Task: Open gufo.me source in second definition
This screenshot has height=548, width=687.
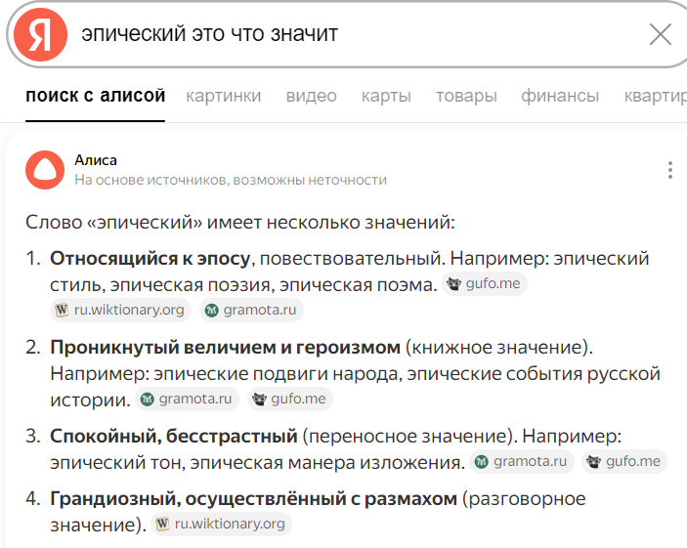Action: tap(289, 399)
